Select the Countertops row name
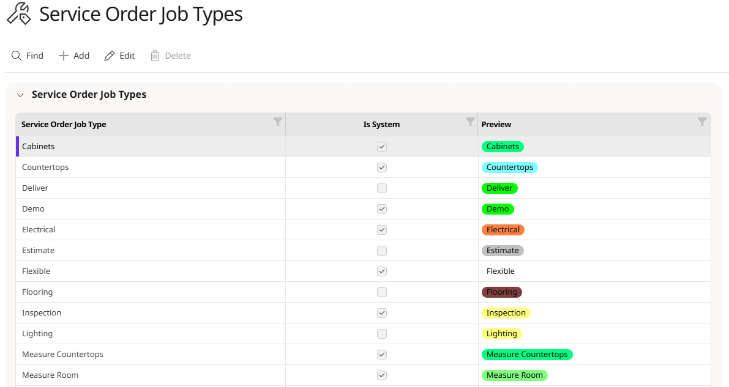The width and height of the screenshot is (729, 387). coord(45,168)
